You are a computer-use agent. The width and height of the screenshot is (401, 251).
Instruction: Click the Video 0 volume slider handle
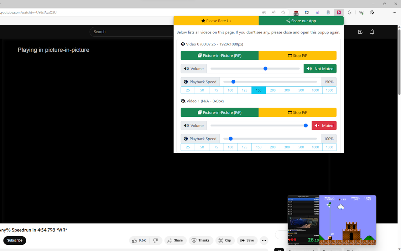(x=265, y=69)
